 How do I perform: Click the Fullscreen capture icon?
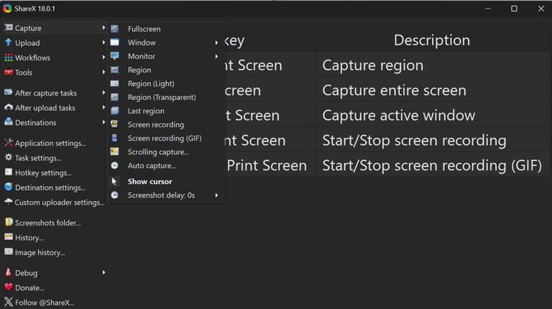114,29
